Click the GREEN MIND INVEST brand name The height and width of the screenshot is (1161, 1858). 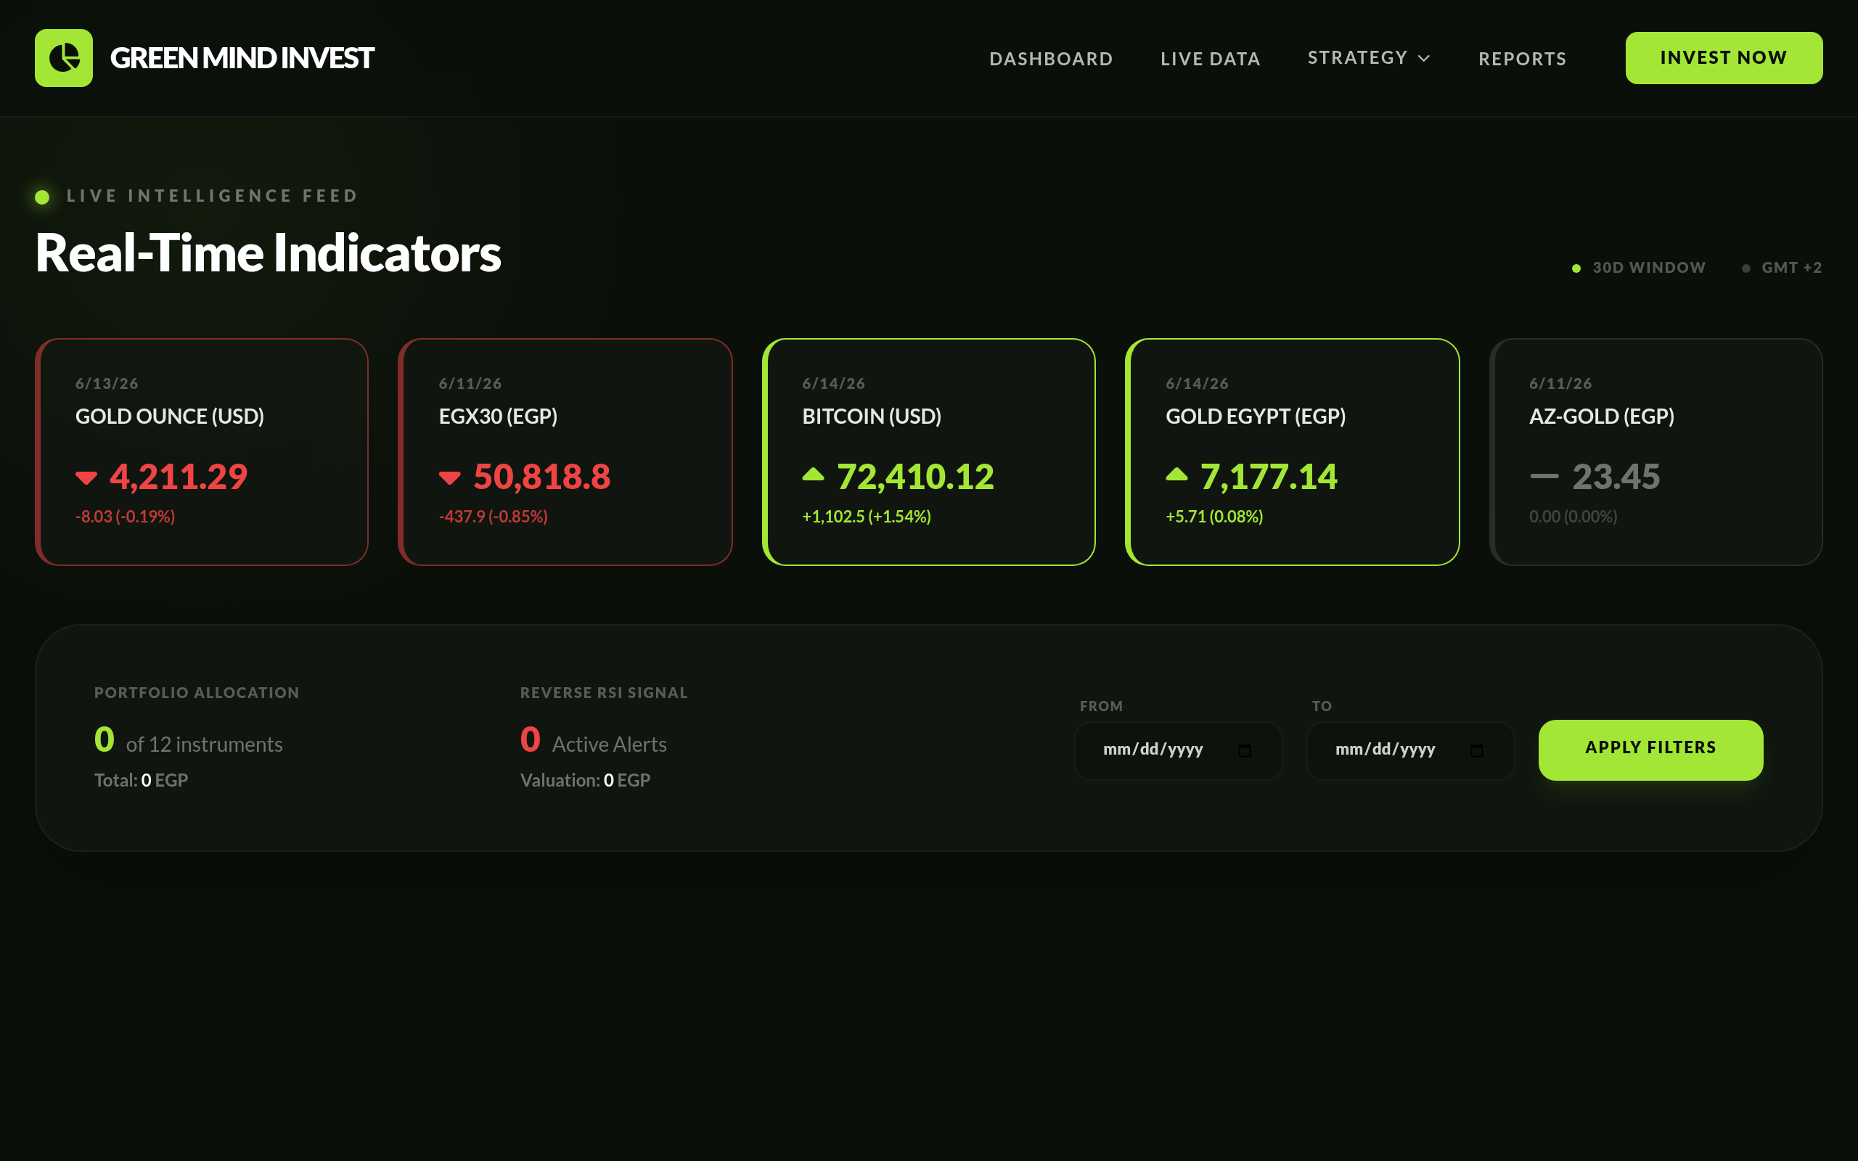[x=242, y=58]
